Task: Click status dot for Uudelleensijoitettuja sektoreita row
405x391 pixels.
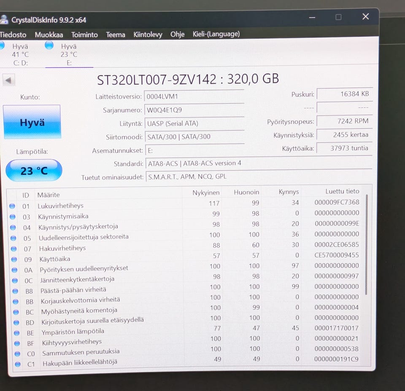Action: pos(13,238)
